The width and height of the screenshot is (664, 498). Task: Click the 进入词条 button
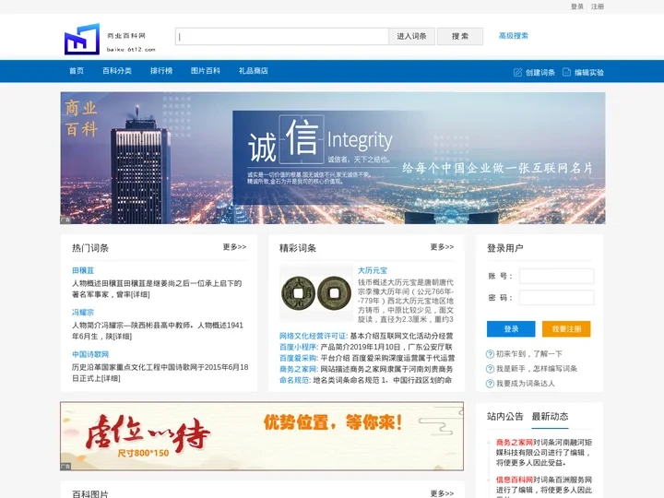coord(411,36)
